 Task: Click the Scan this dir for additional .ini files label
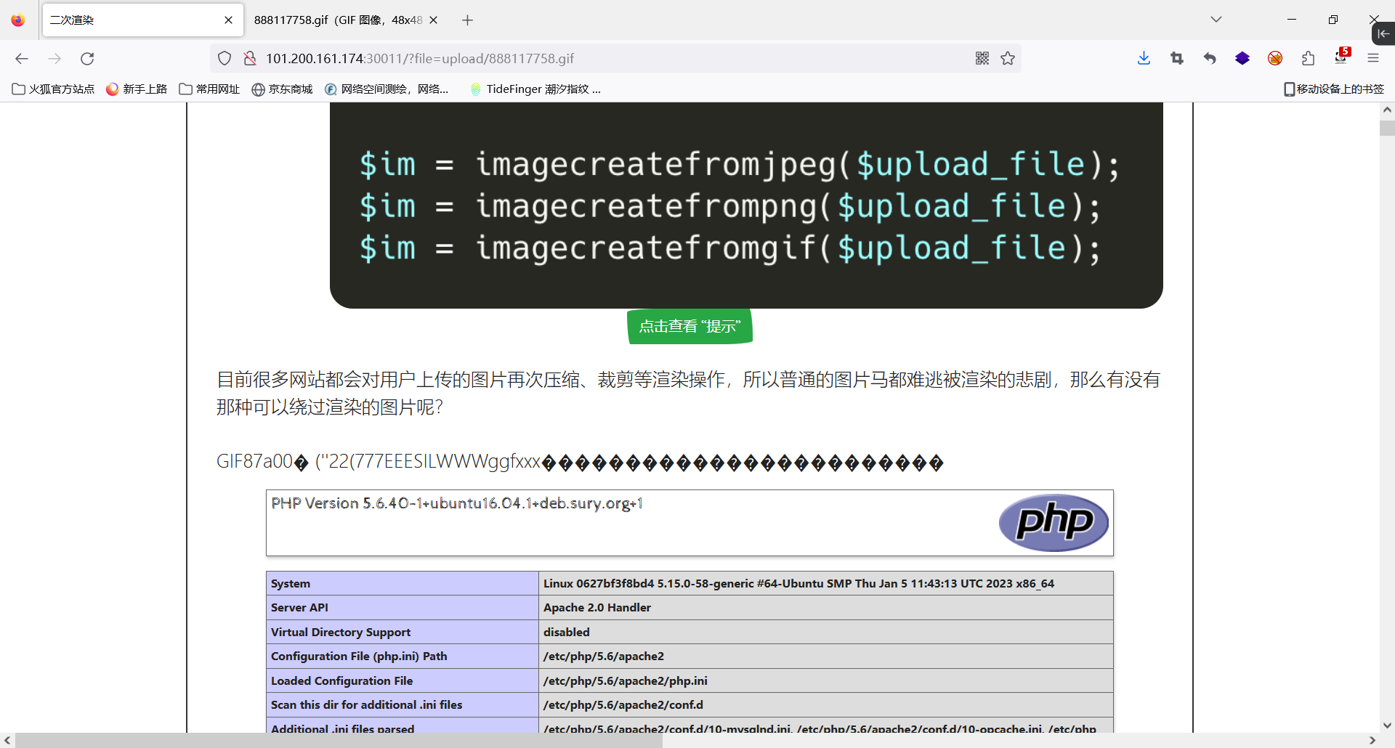pos(367,705)
